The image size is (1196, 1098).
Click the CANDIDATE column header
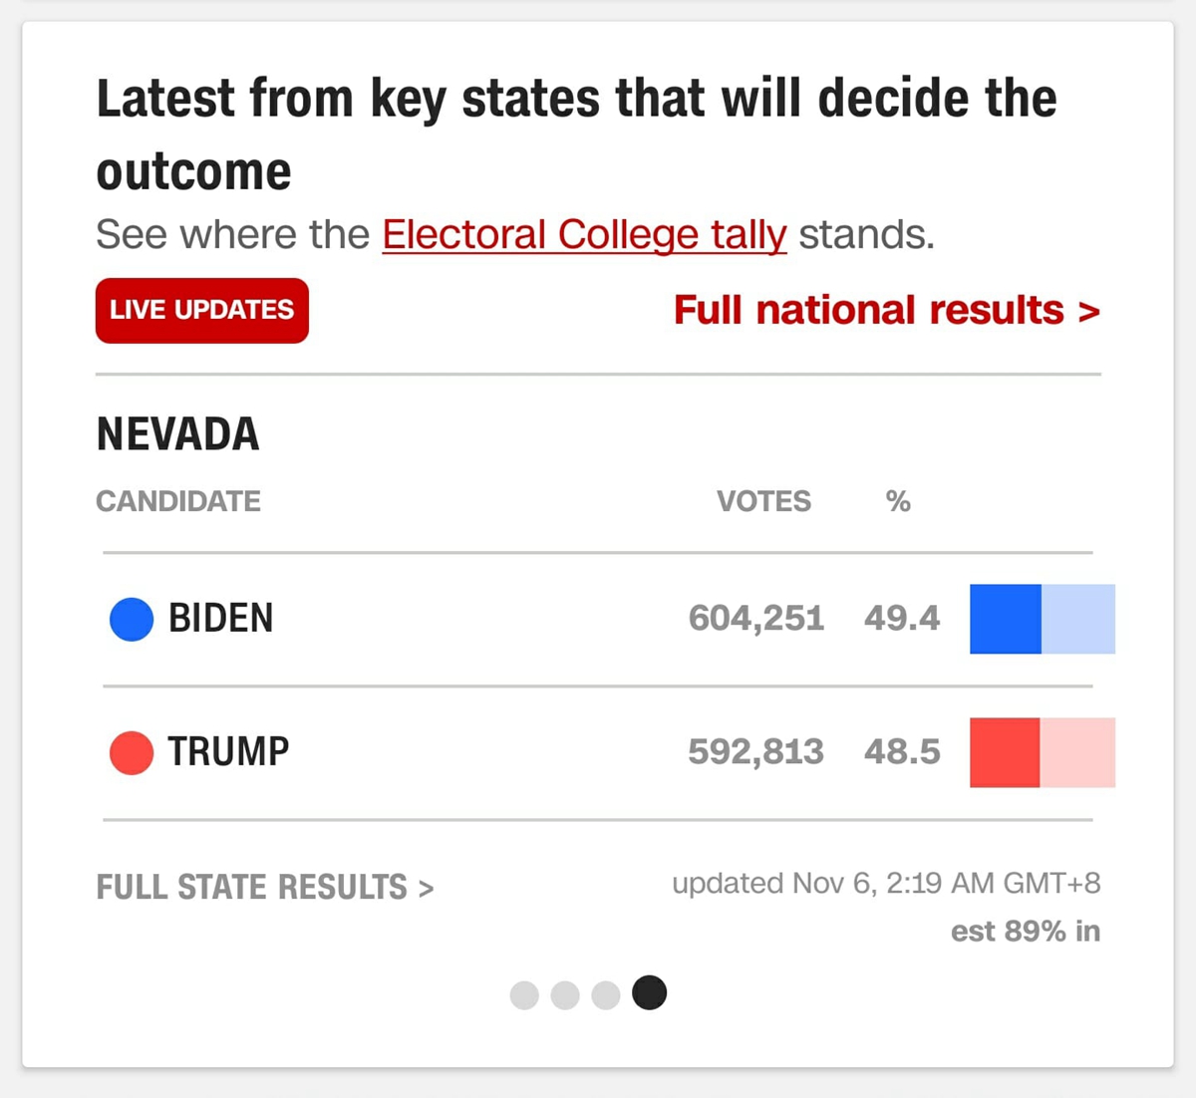[178, 501]
